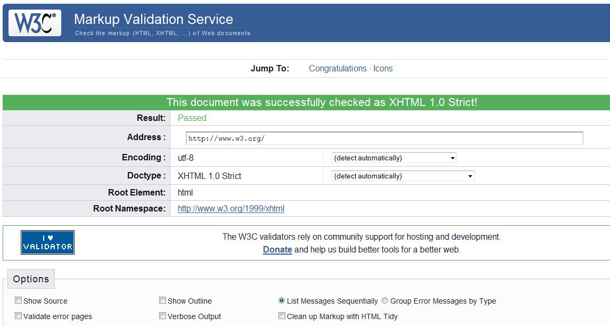610x326 pixels.
Task: Click the Options legend heading
Action: [x=31, y=279]
